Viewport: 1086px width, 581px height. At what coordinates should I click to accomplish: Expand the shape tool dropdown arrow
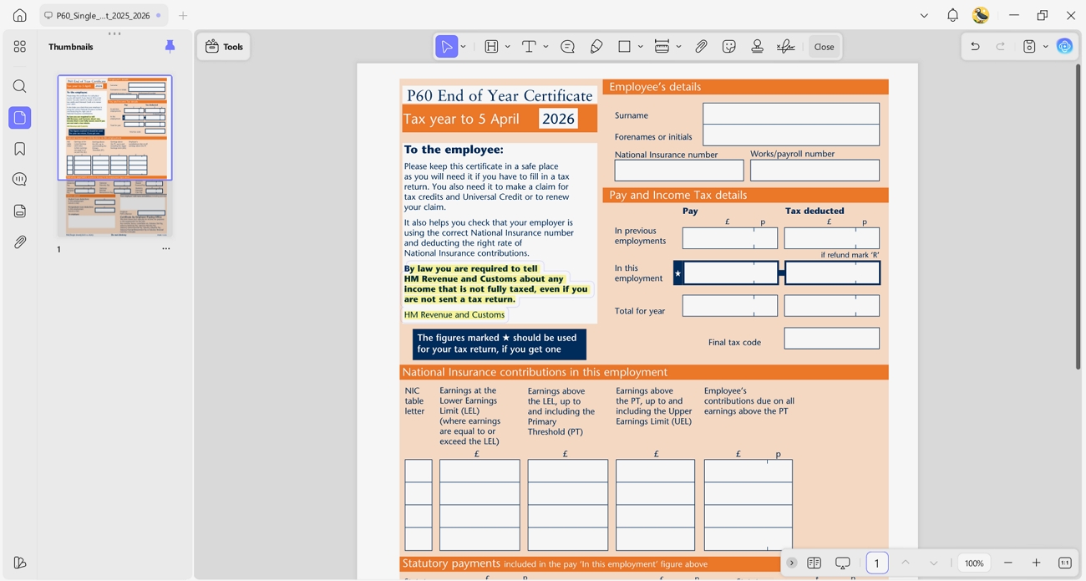(641, 47)
